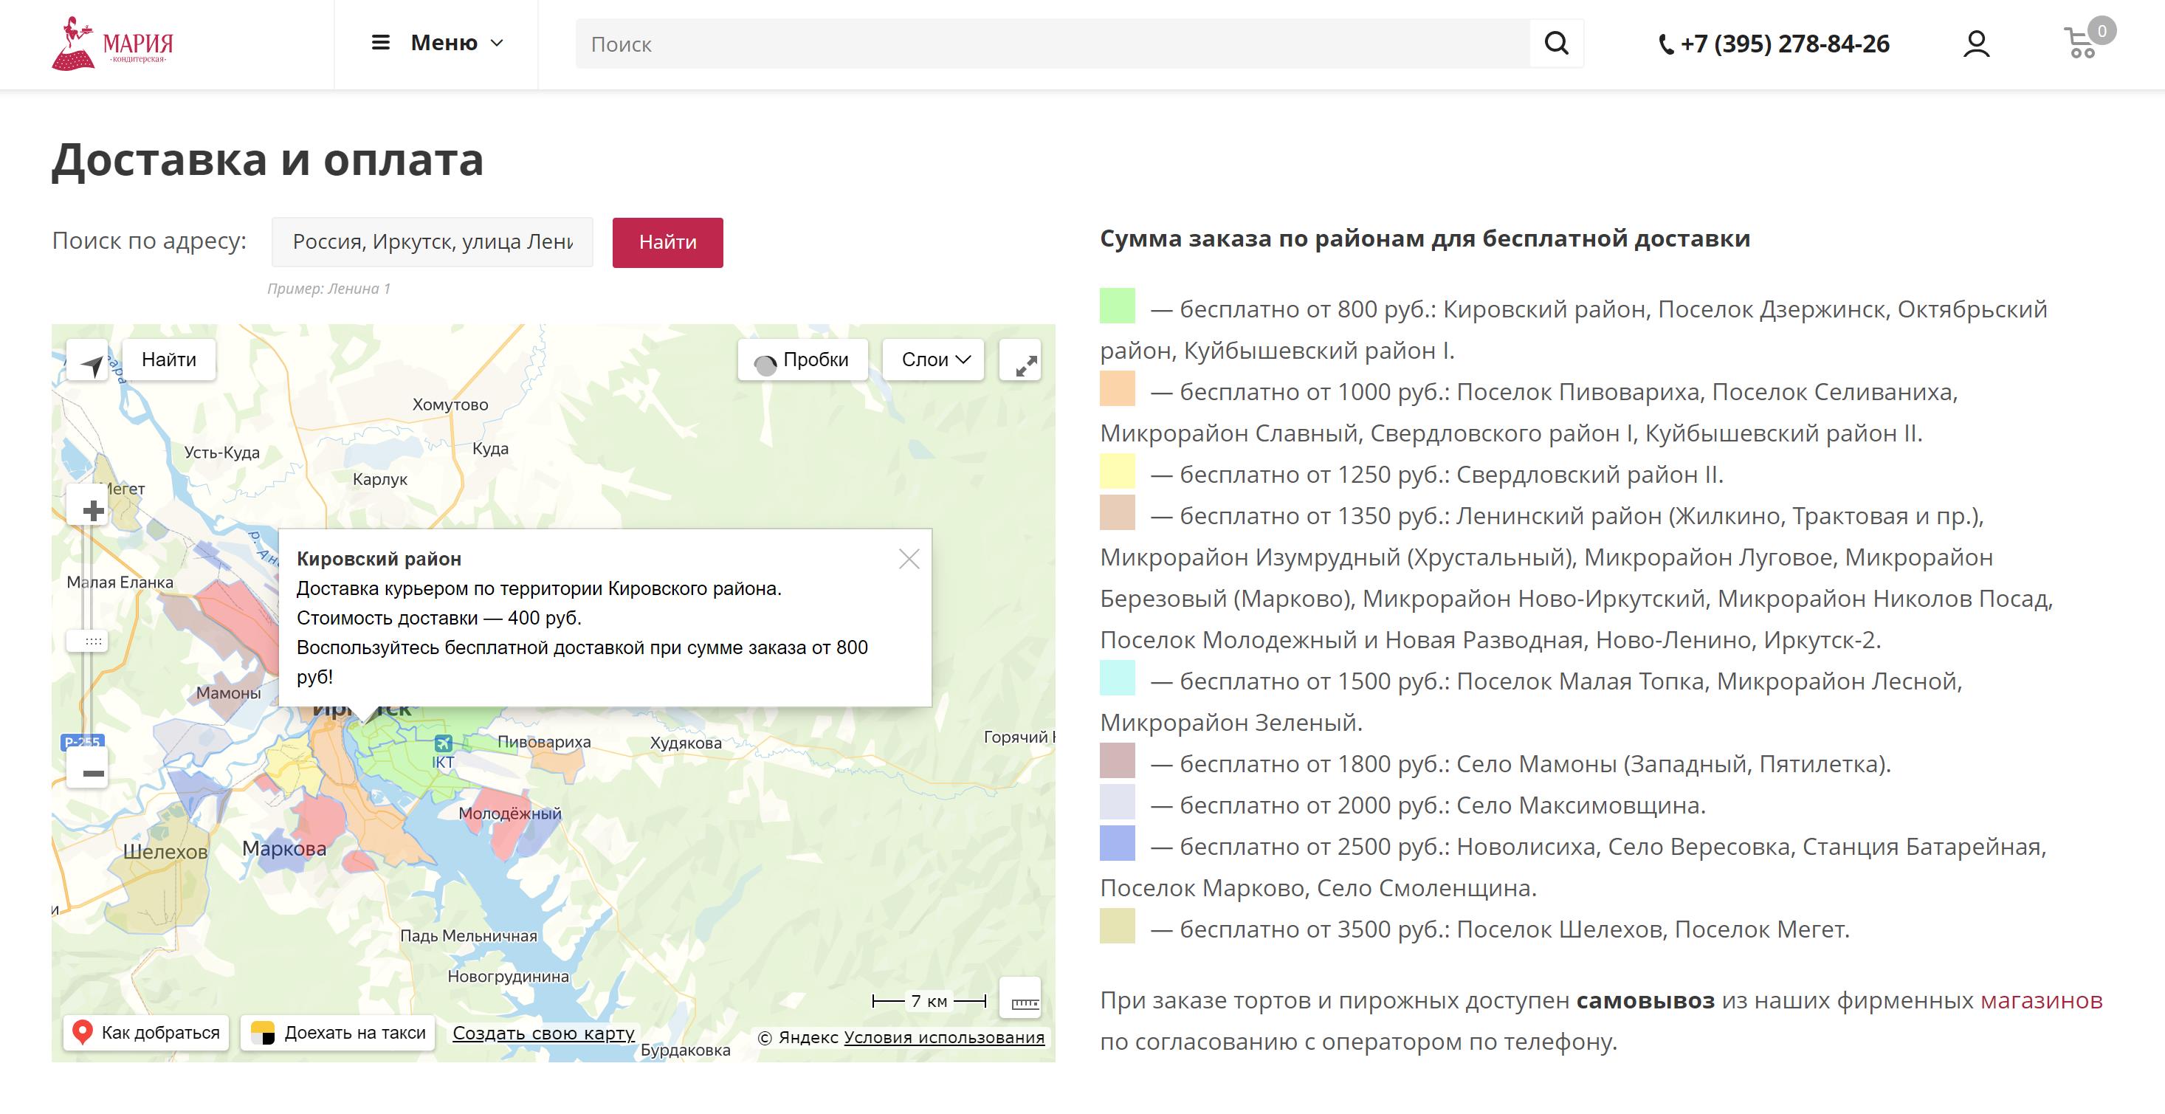Click the mauve 1800 руб. swatch
Viewport: 2165px width, 1114px height.
(1117, 760)
